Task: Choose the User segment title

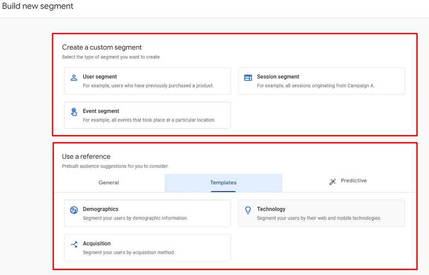Action: click(x=100, y=77)
